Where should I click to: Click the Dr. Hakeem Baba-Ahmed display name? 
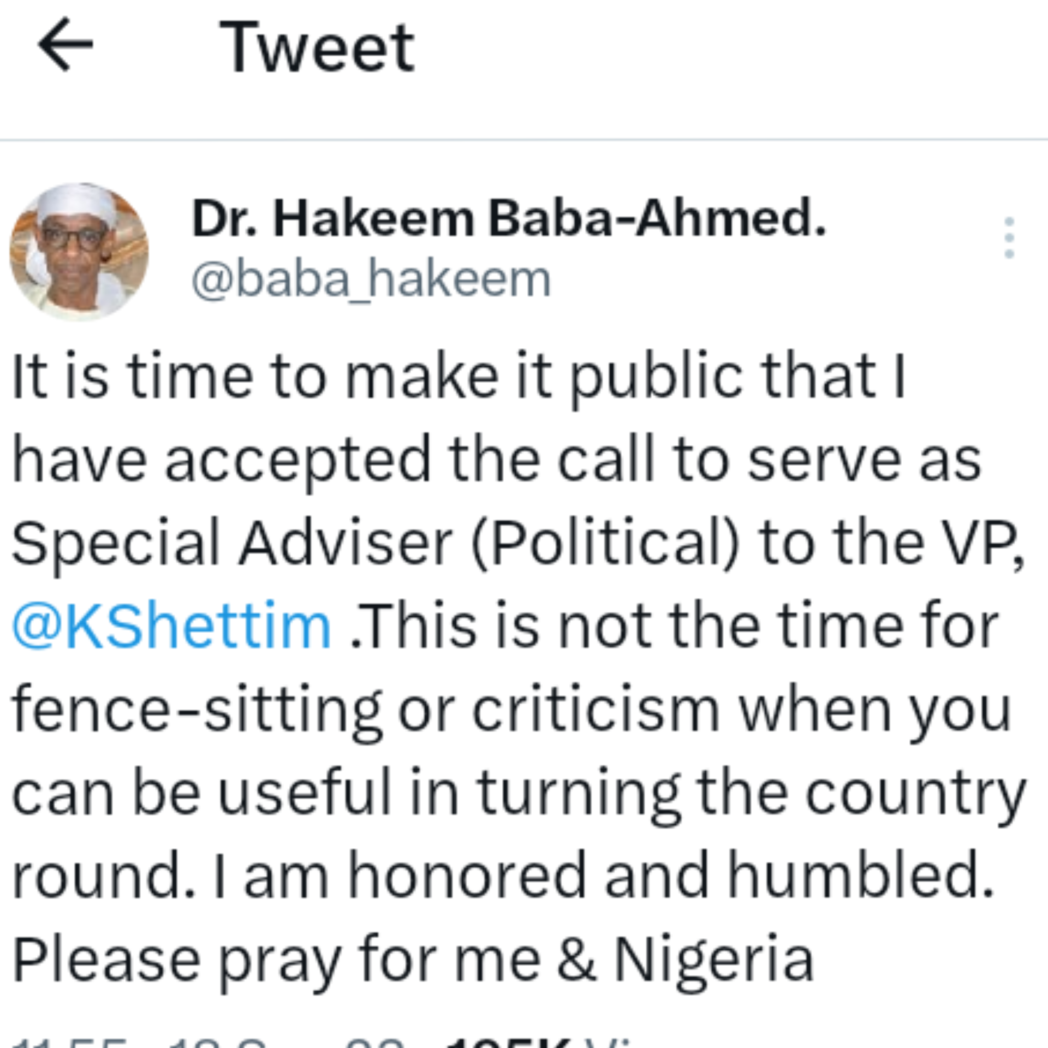pyautogui.click(x=509, y=218)
